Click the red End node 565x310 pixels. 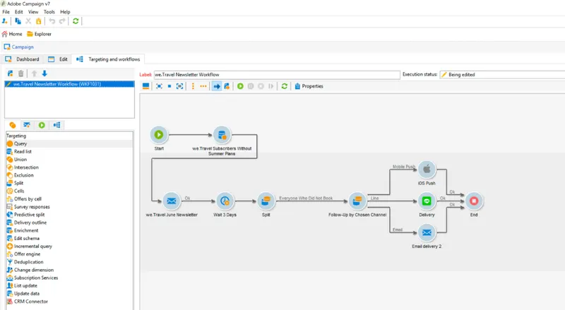pos(474,201)
